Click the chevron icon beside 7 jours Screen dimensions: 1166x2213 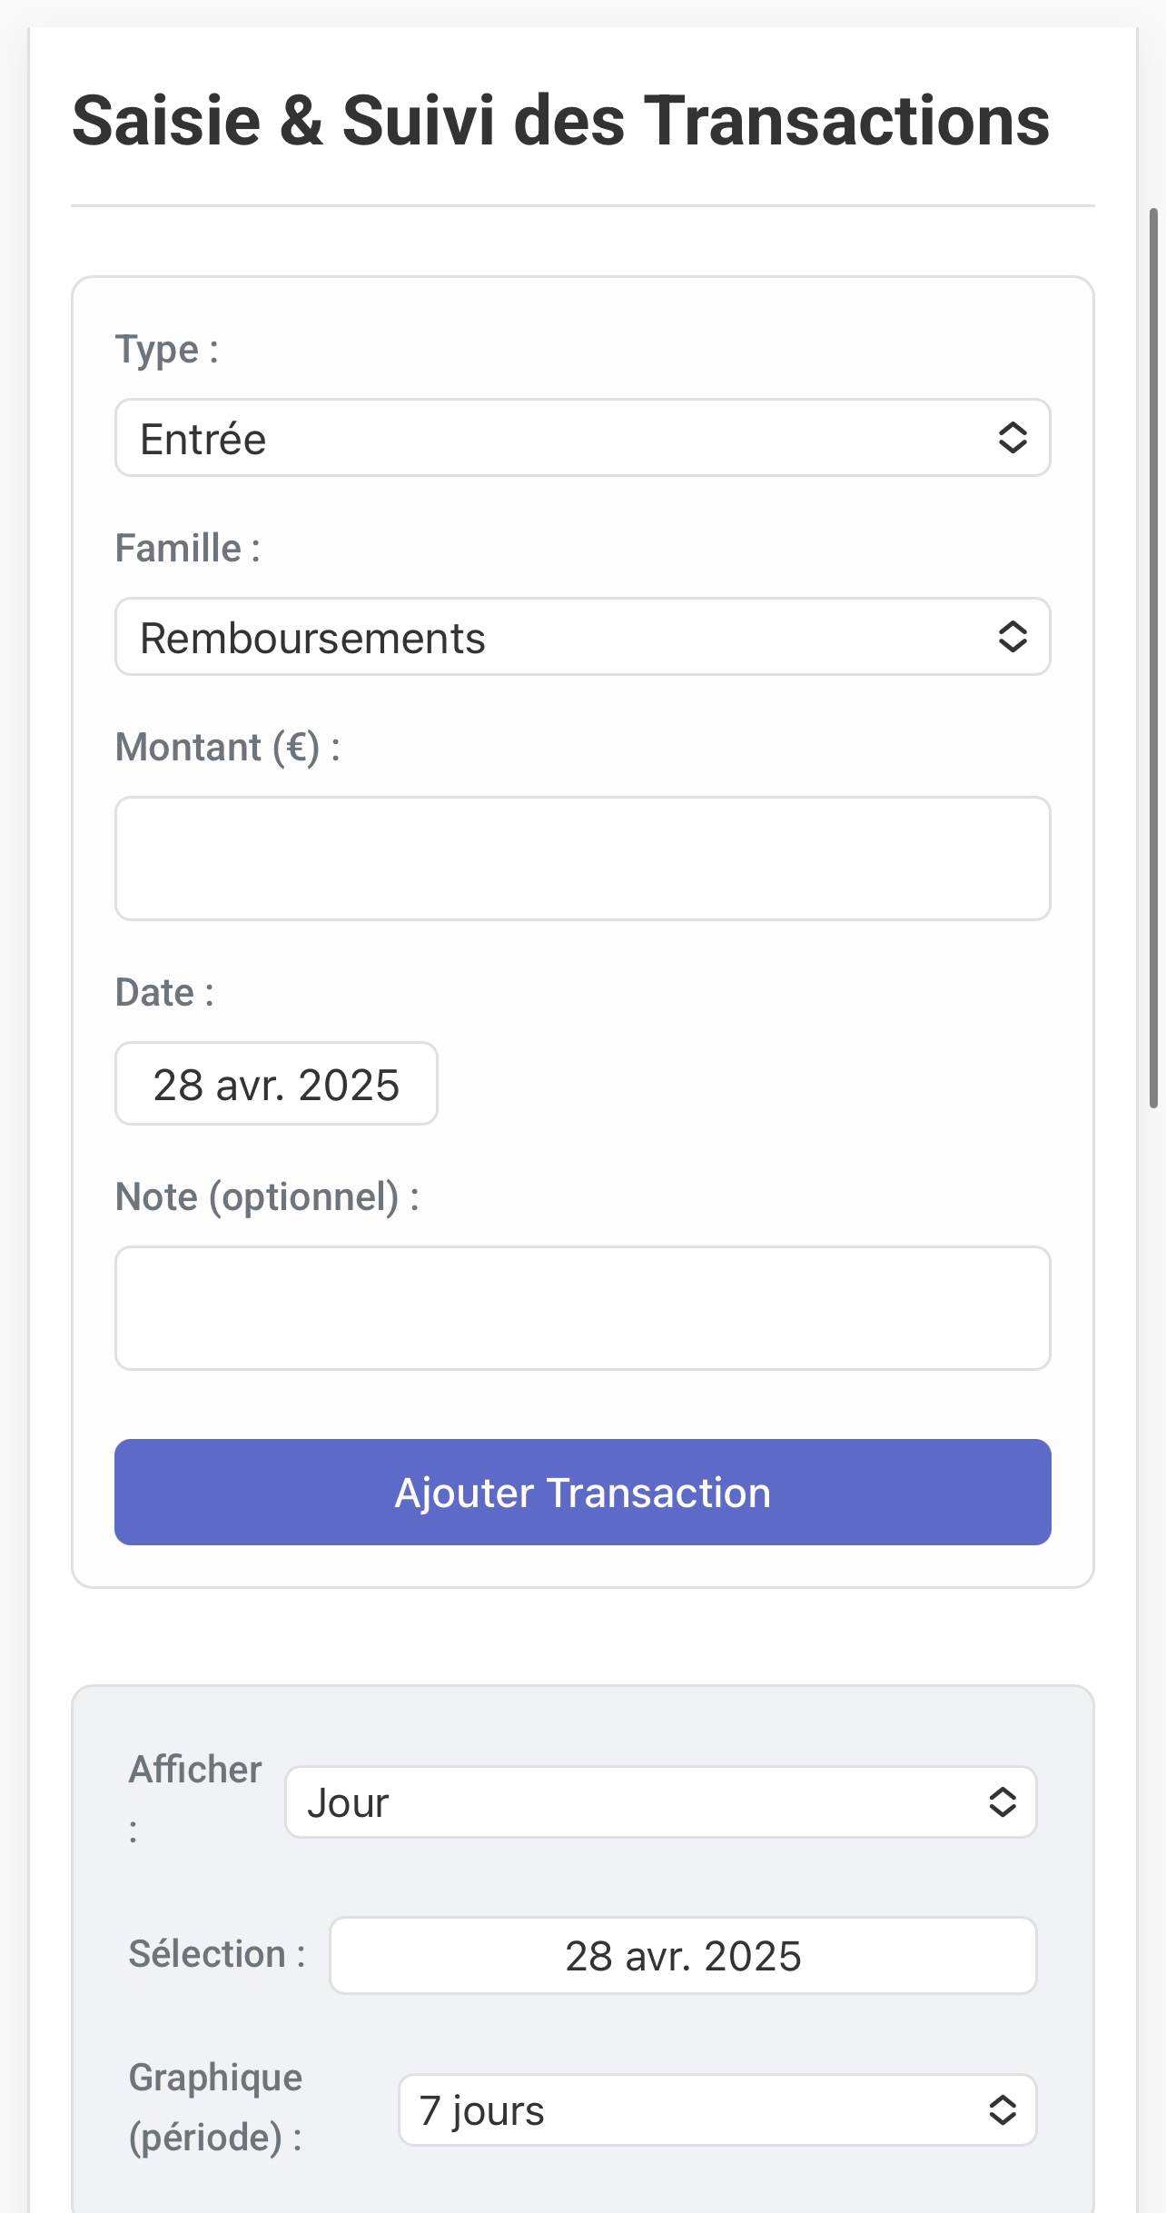coord(1003,2109)
